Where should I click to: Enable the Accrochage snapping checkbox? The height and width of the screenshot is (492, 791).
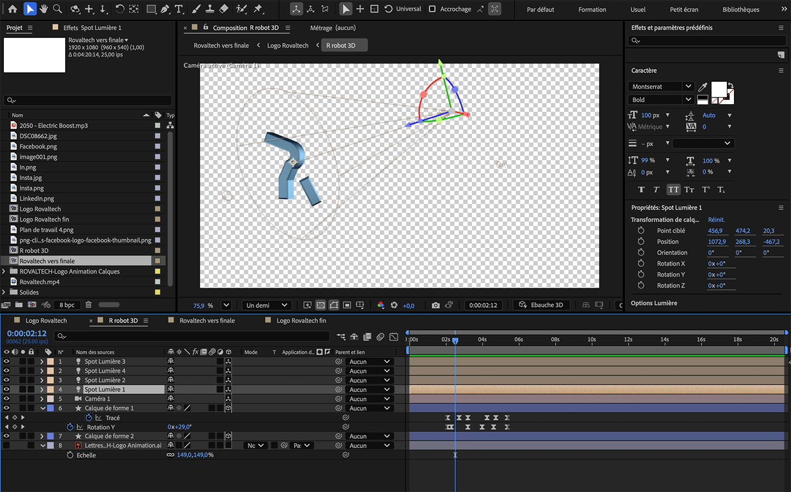(x=432, y=9)
